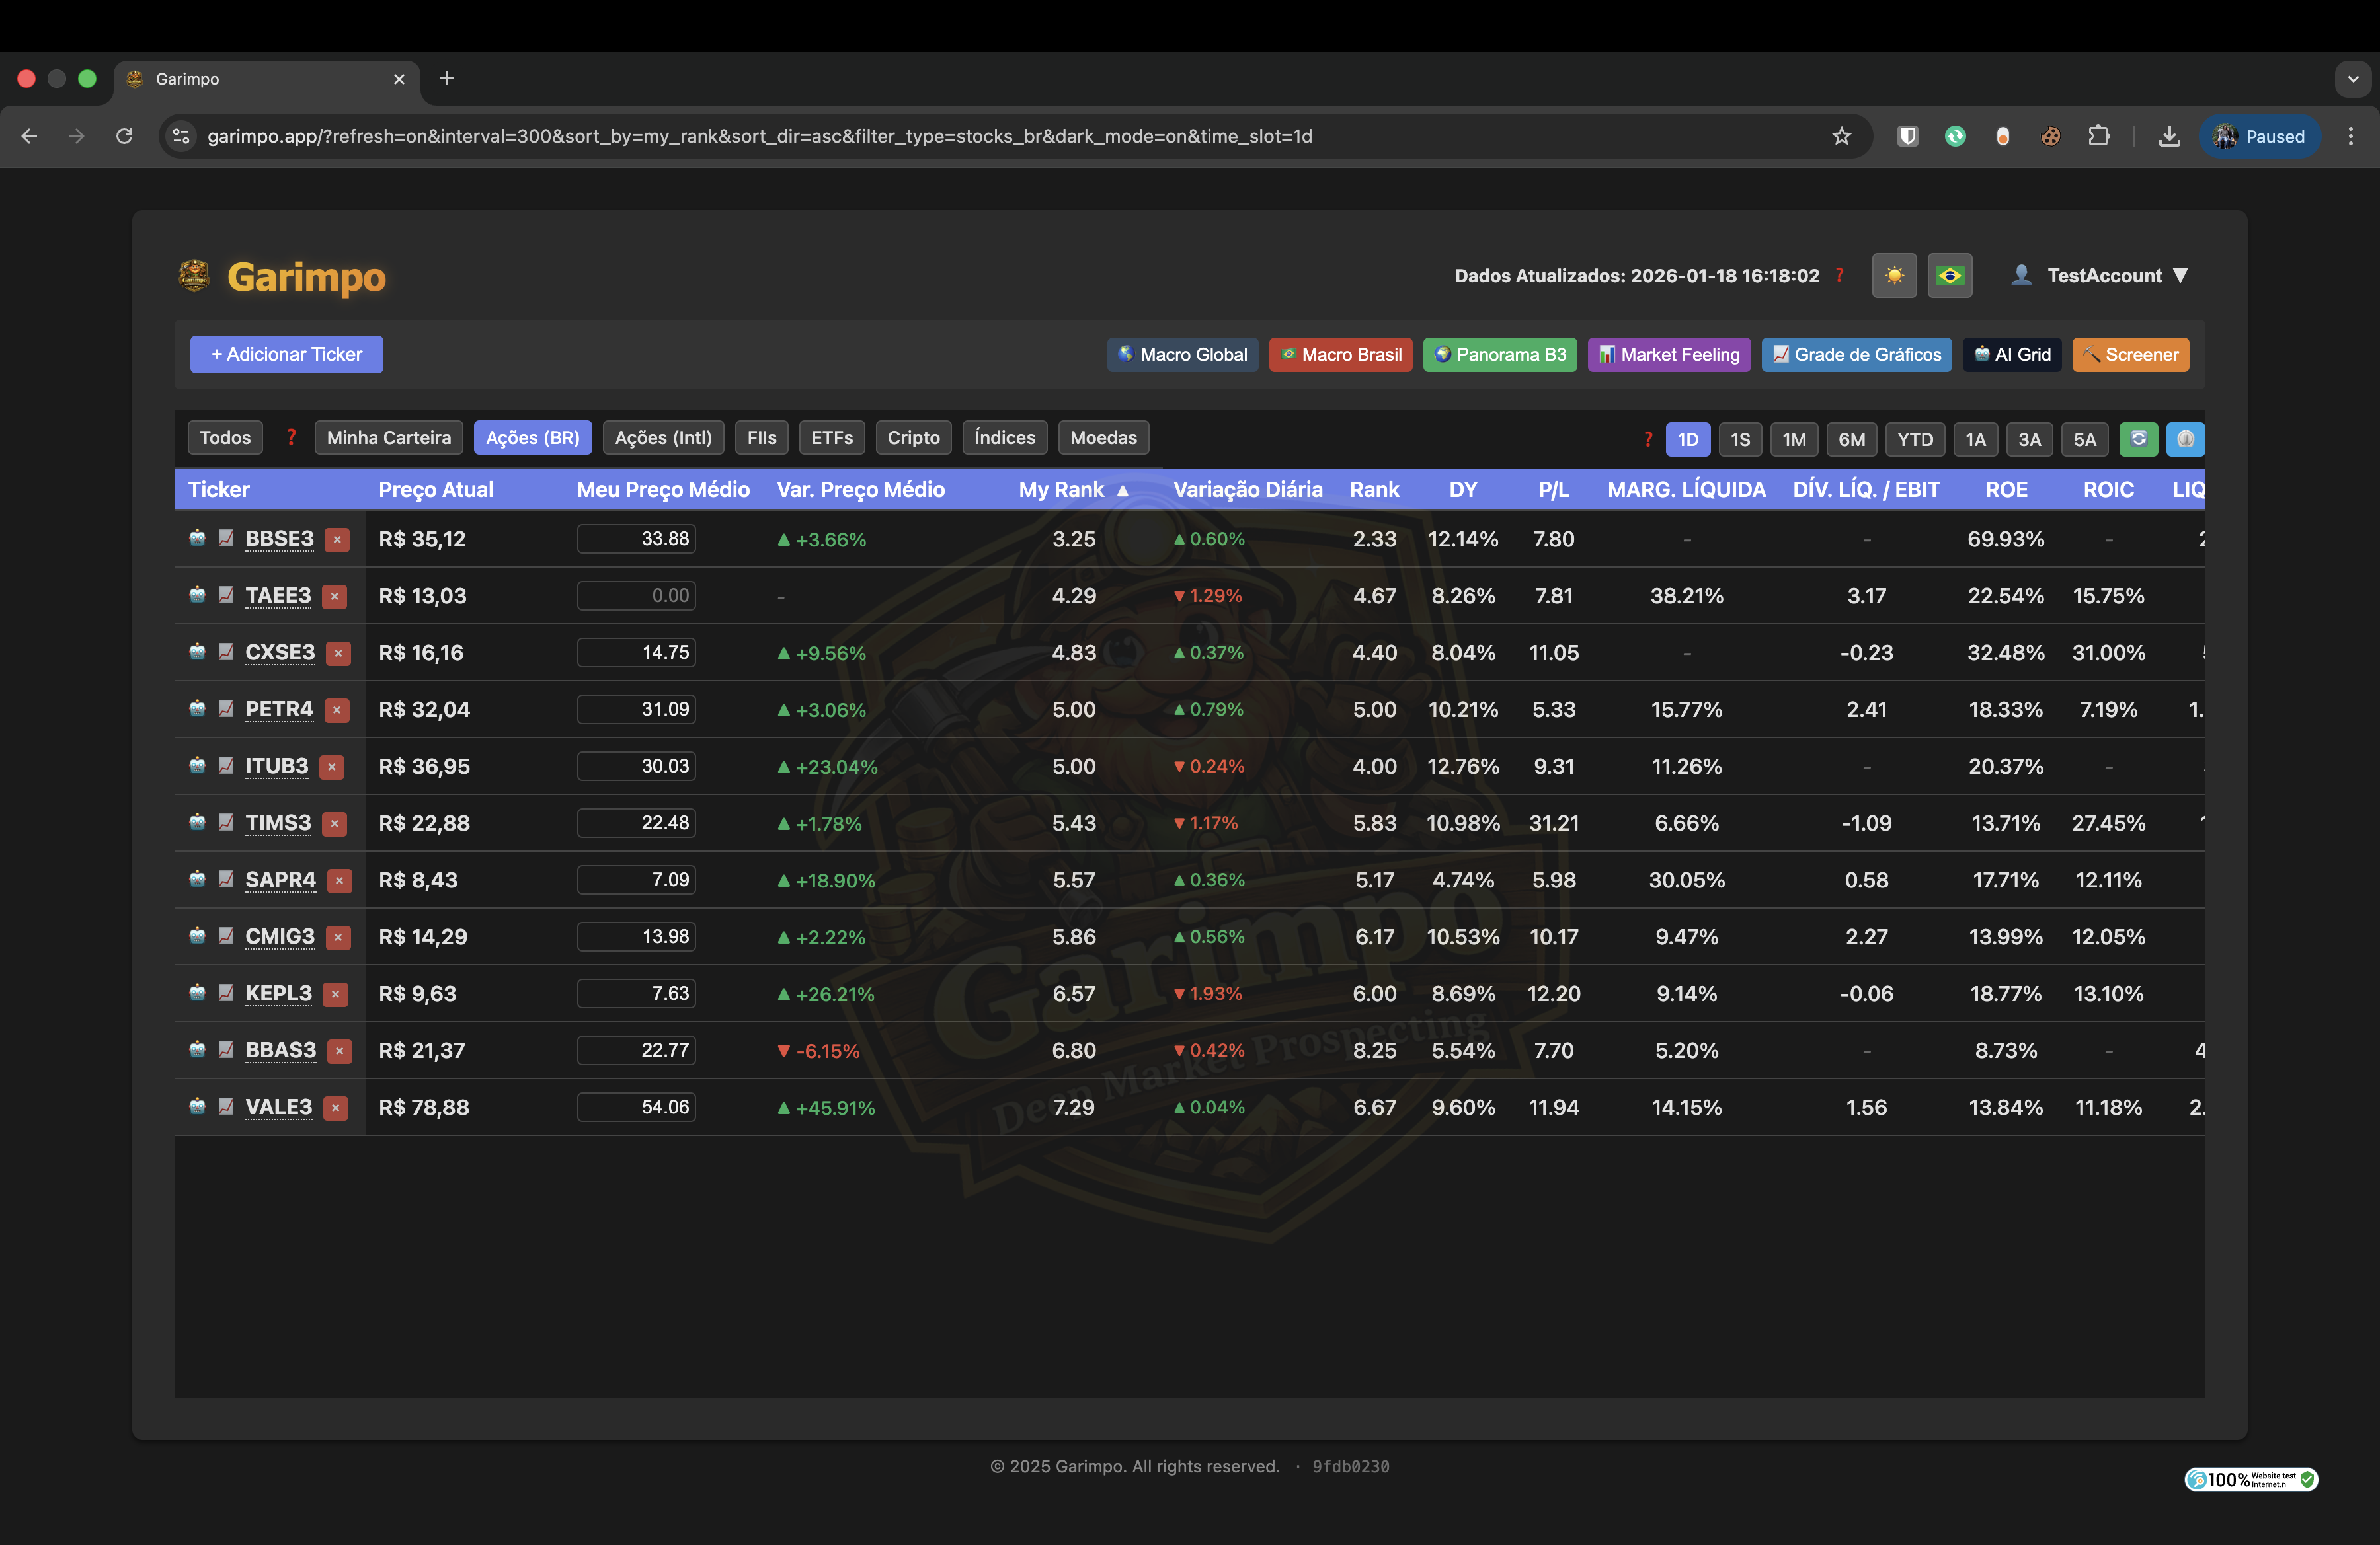This screenshot has width=2380, height=1545.
Task: Edit the average price field for VALE3
Action: pyautogui.click(x=636, y=1108)
